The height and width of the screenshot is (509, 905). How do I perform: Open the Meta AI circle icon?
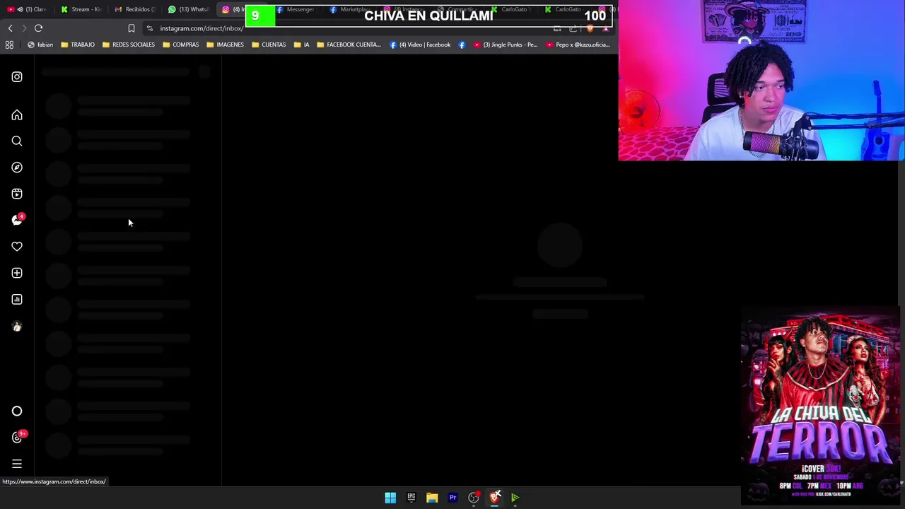coord(17,411)
